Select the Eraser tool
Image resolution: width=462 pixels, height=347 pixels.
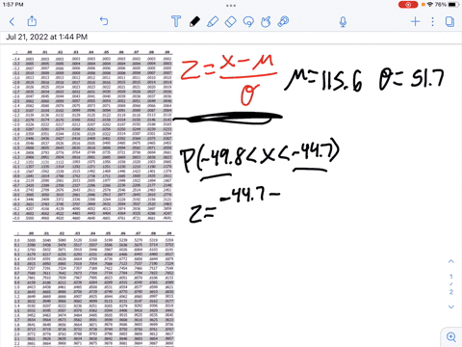230,21
